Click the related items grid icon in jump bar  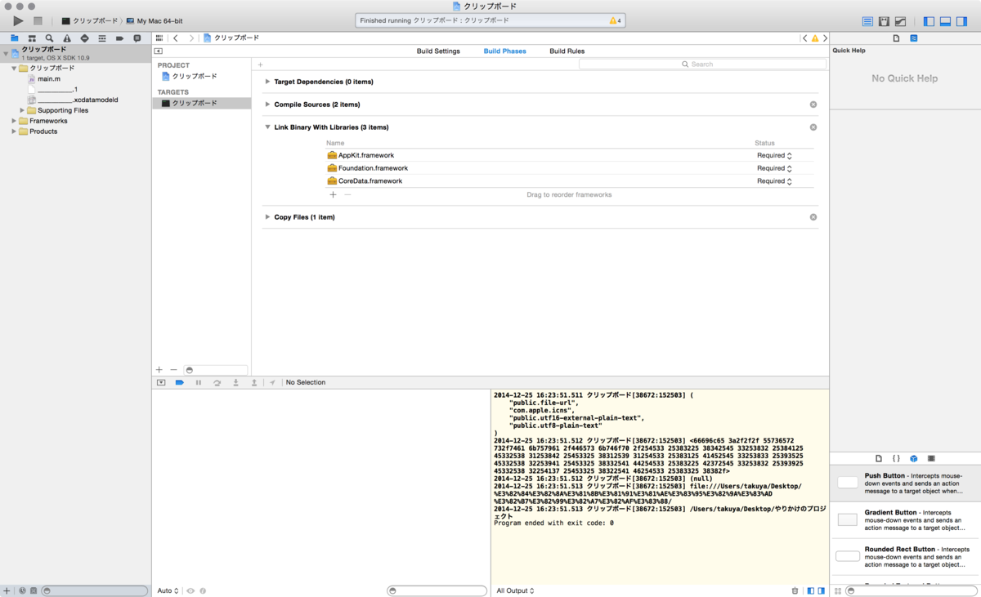[x=159, y=38]
